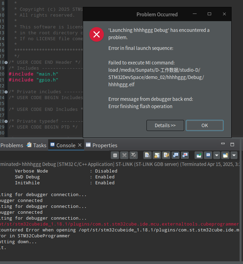Click the red cubeprogrammer path error line
The height and width of the screenshot is (264, 243).
click(119, 224)
